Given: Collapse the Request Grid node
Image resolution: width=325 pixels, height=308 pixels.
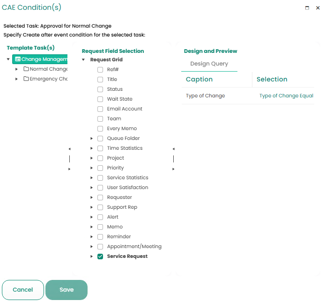Looking at the screenshot, I should point(83,60).
